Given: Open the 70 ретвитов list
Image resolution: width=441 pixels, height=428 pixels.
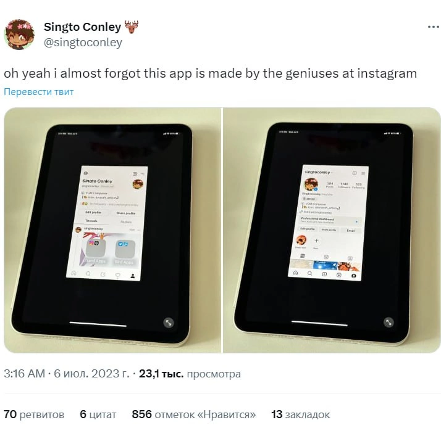Looking at the screenshot, I should point(34,414).
